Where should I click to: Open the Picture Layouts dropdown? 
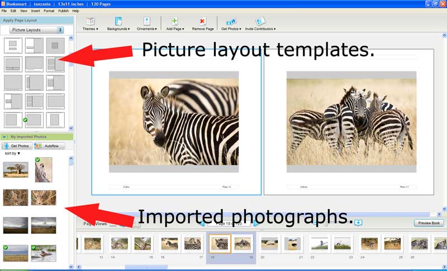(36, 30)
